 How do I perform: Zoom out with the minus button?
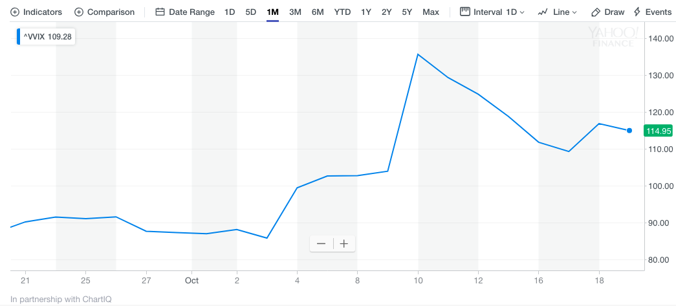click(322, 244)
